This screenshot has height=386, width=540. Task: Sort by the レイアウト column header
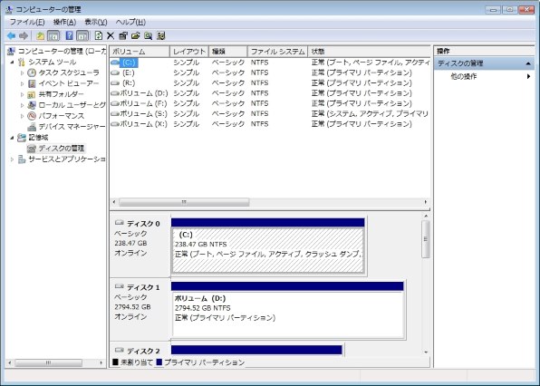189,52
